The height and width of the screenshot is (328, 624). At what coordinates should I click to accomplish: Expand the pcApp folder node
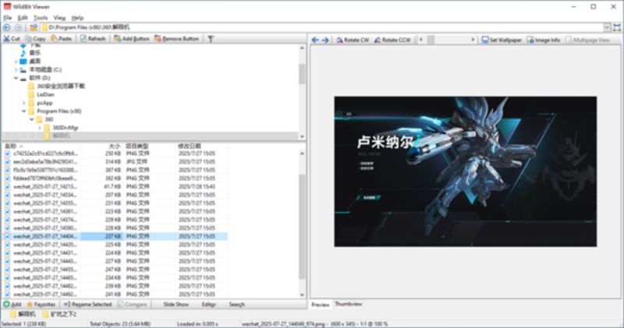(x=24, y=103)
